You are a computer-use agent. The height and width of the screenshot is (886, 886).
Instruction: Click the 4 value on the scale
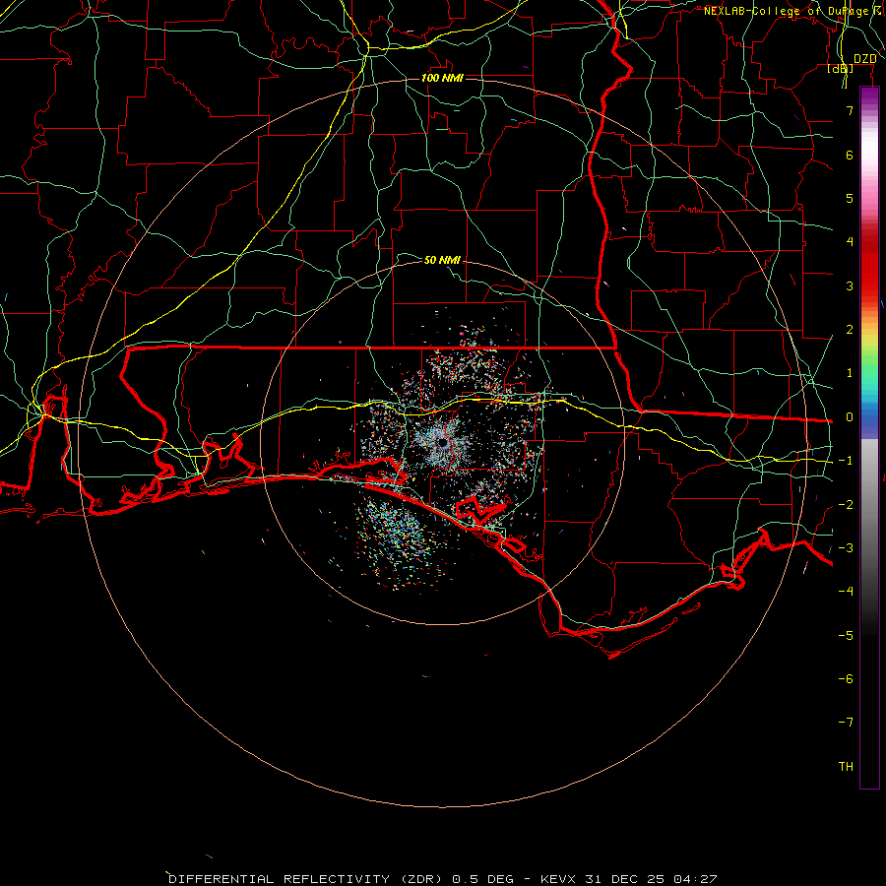coord(850,242)
